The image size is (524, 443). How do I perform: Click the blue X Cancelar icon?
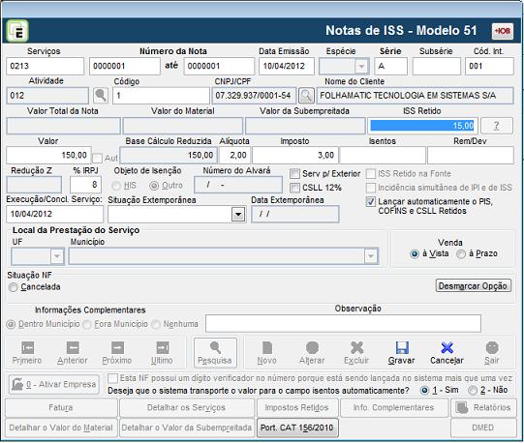point(447,348)
